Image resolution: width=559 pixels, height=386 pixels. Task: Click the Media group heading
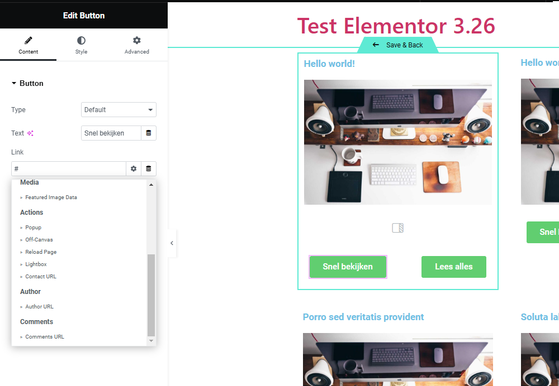(29, 182)
